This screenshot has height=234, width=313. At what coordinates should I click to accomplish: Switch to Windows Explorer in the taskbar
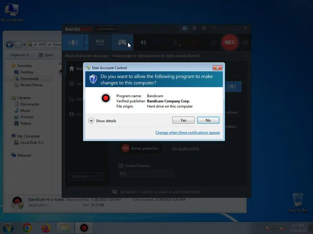coord(65,228)
